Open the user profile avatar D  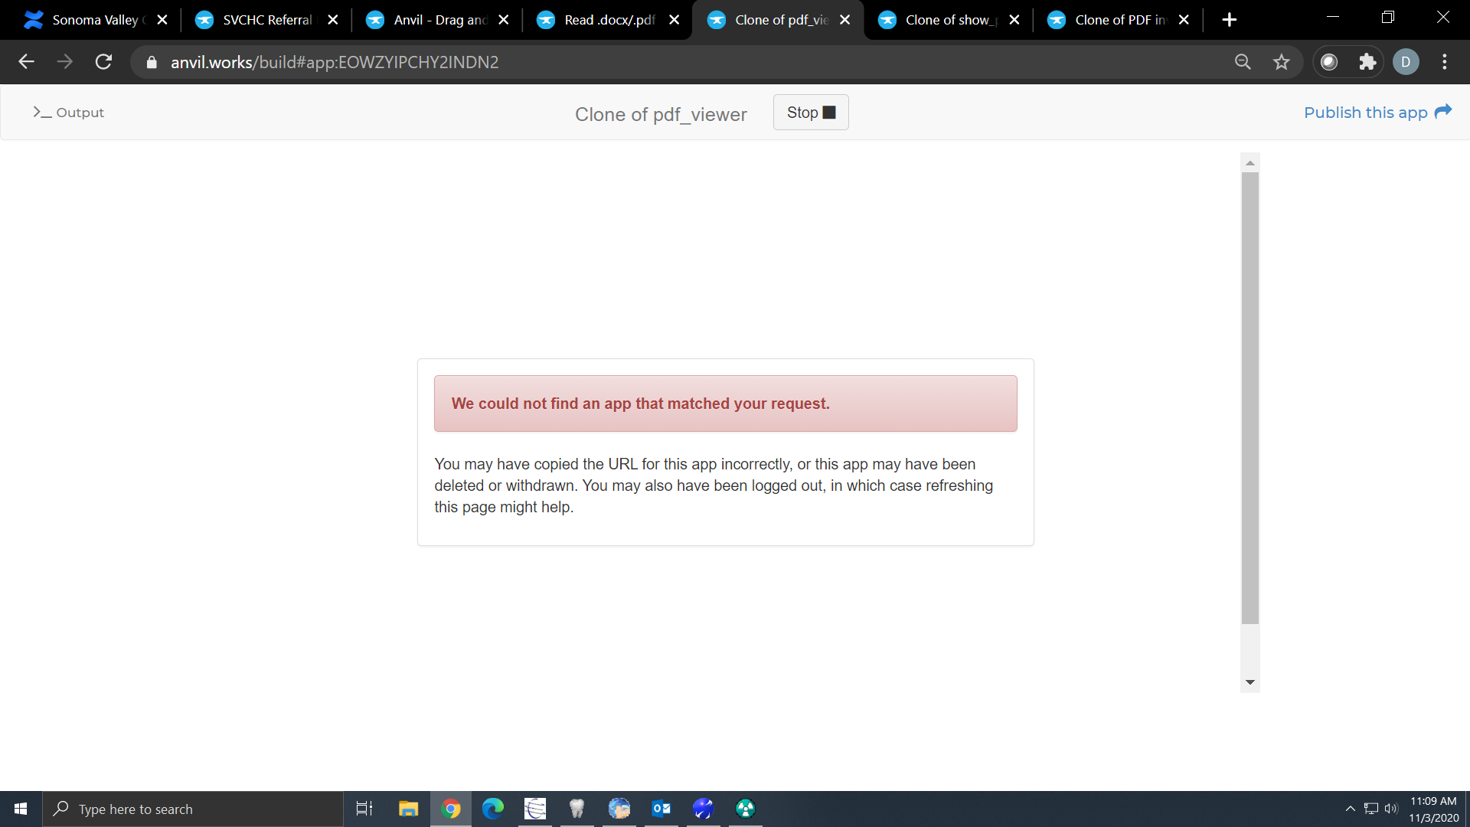[x=1406, y=62]
